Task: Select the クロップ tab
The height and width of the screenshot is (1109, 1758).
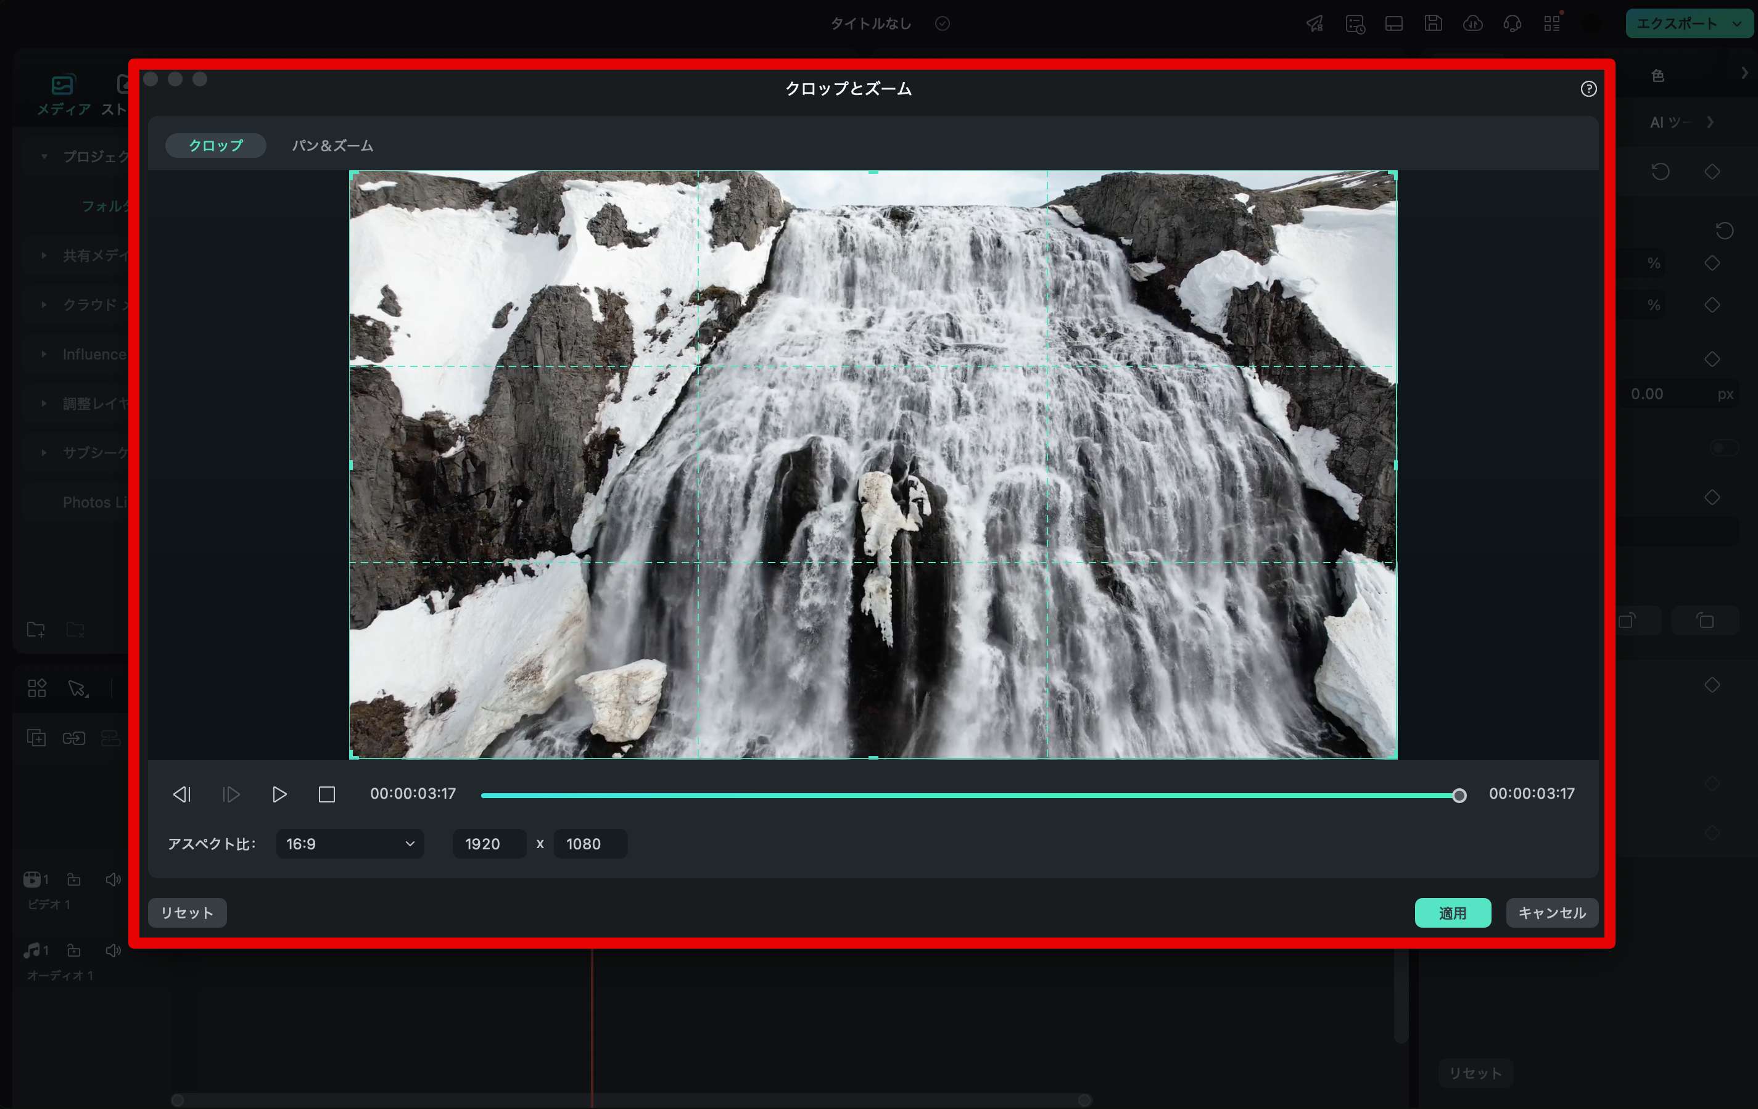Action: [215, 146]
